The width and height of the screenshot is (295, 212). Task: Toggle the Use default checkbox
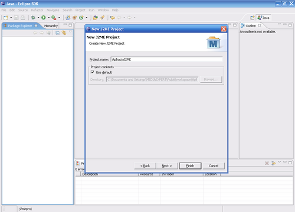93,72
